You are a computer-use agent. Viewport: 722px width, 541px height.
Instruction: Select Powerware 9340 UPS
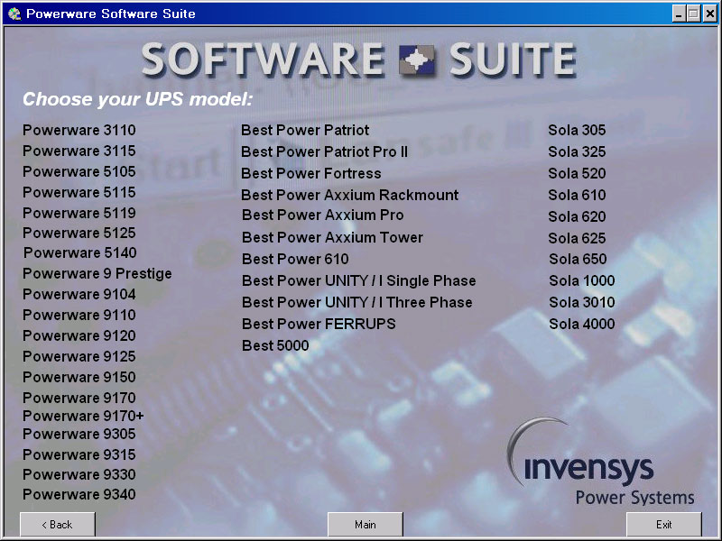79,494
